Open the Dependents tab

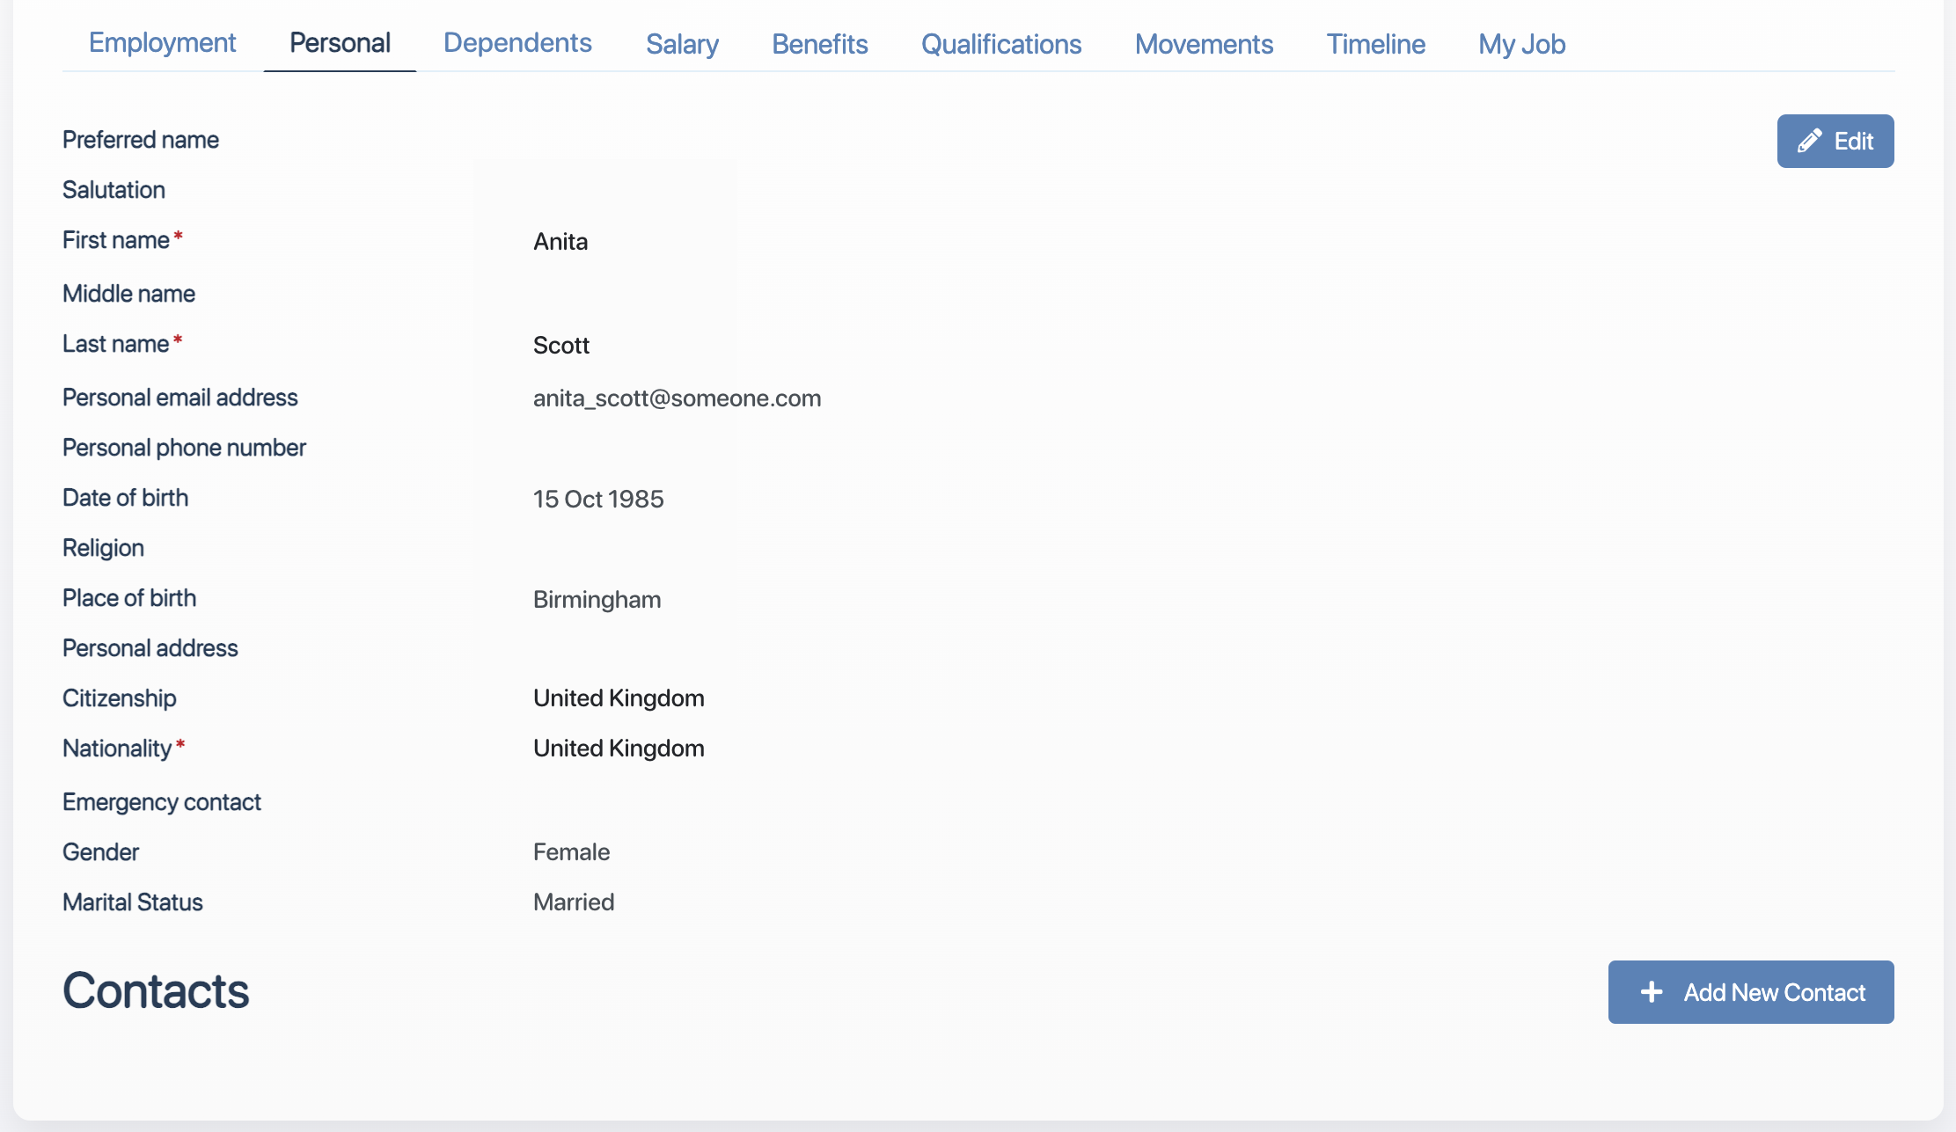pyautogui.click(x=517, y=43)
